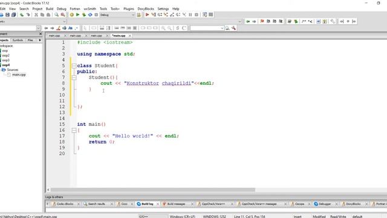Open the code completion scope dropdown on left
The height and width of the screenshot is (218, 387).
(64, 22)
